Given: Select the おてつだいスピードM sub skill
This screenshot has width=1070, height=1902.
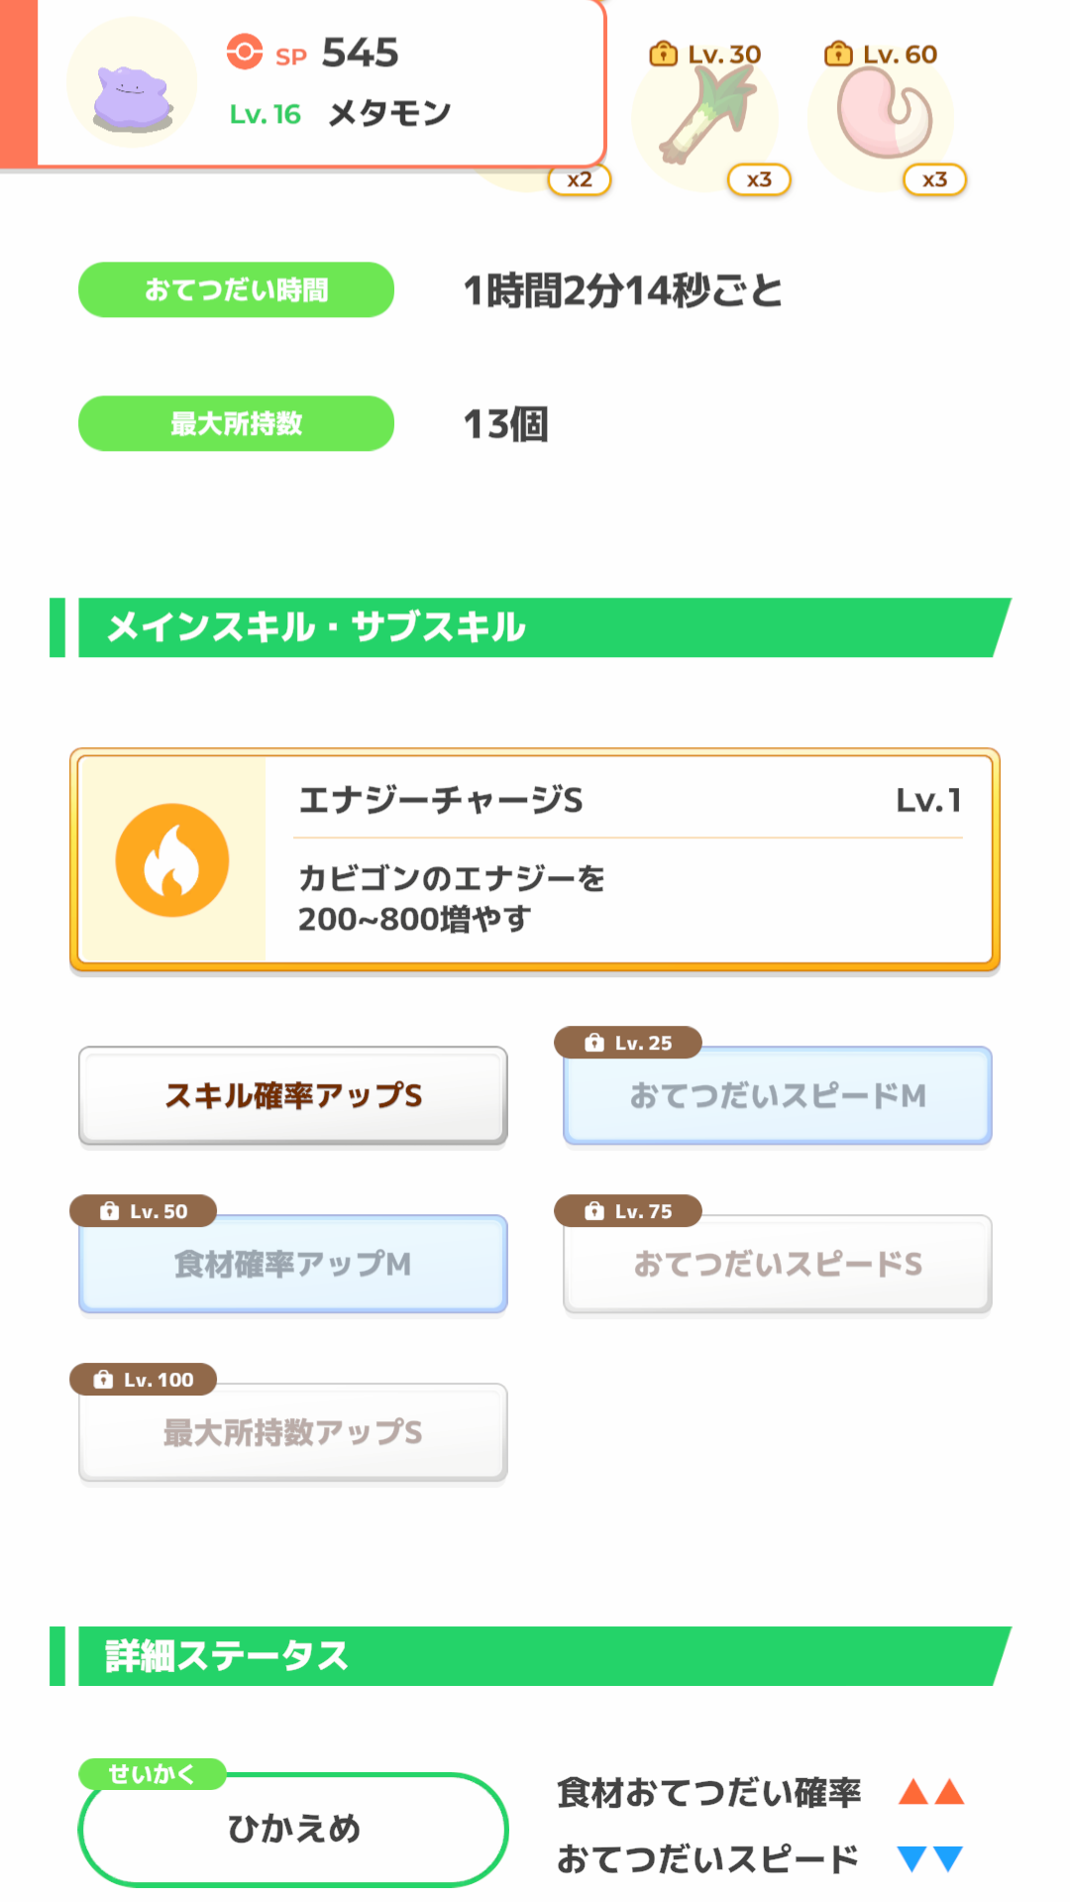Looking at the screenshot, I should (778, 1096).
